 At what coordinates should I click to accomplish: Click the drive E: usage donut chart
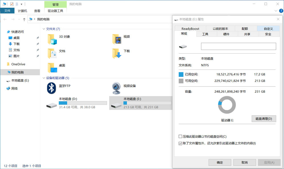pyautogui.click(x=227, y=105)
